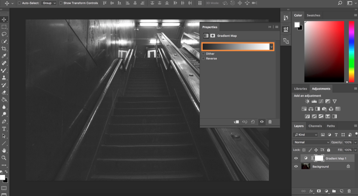Open the search magnifier in options bar
Screen dimensions: 358x196
click(340, 3)
